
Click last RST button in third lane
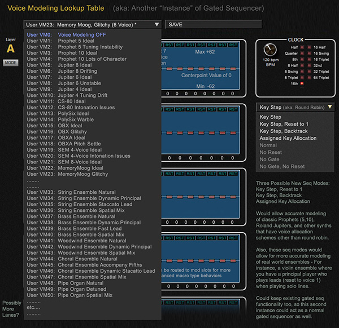(233, 174)
